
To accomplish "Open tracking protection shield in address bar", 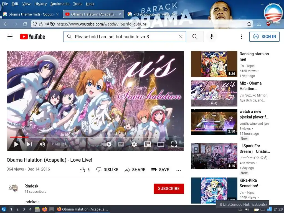I will click(x=35, y=24).
